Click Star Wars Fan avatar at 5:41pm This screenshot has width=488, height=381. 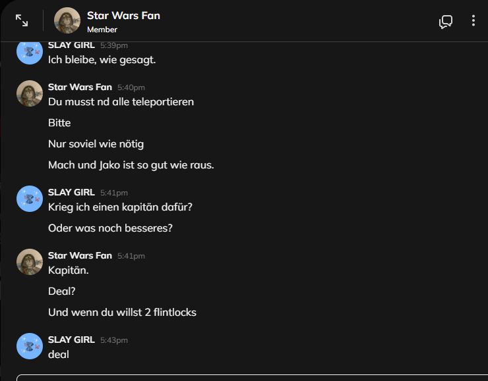tap(30, 262)
